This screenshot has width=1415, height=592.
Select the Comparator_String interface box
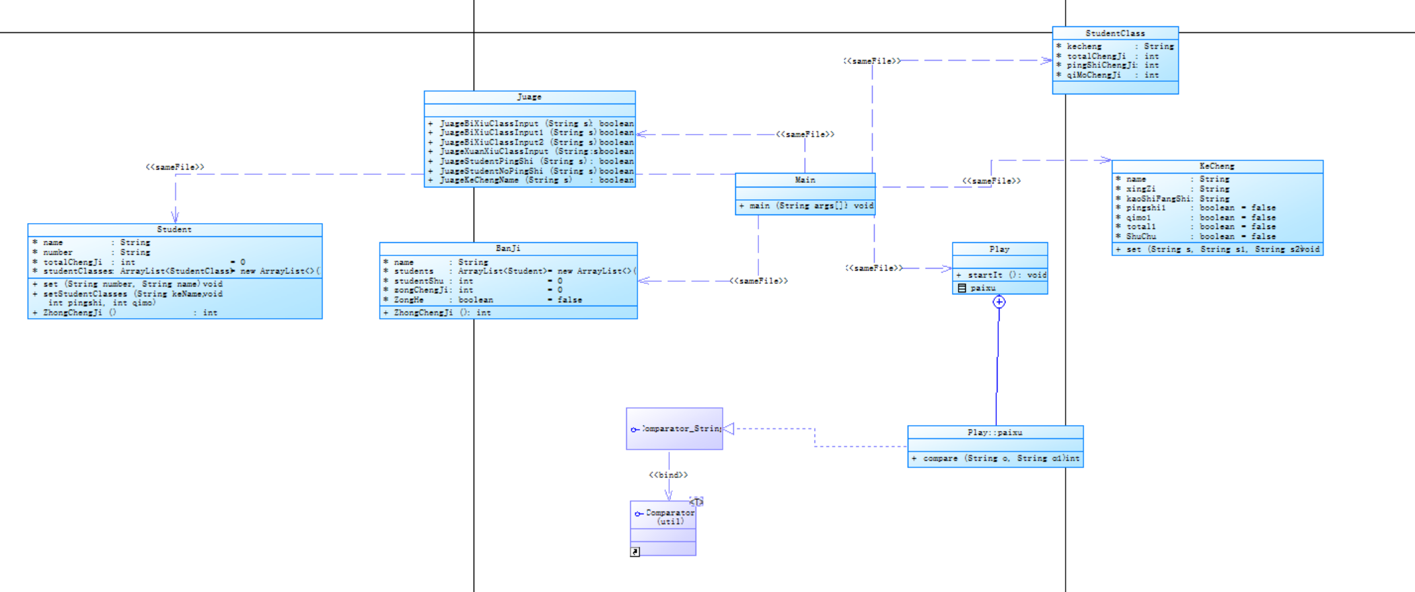(x=674, y=429)
